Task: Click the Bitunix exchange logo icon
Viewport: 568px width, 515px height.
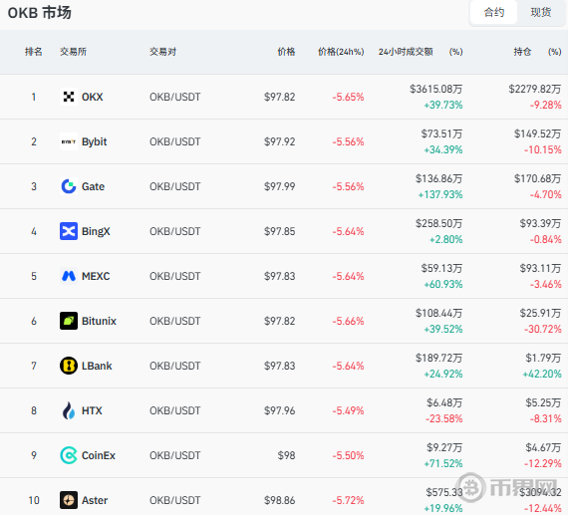Action: tap(69, 321)
